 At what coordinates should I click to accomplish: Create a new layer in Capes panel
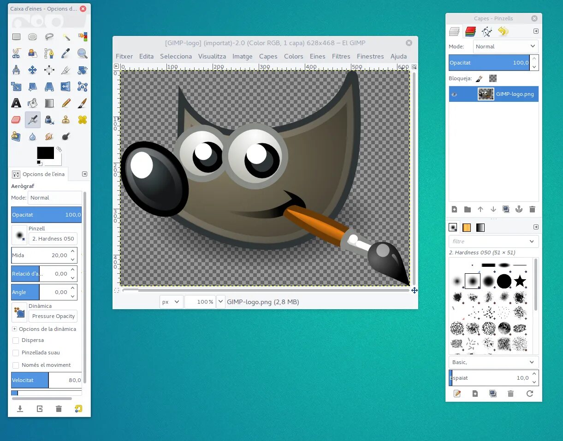tap(455, 209)
